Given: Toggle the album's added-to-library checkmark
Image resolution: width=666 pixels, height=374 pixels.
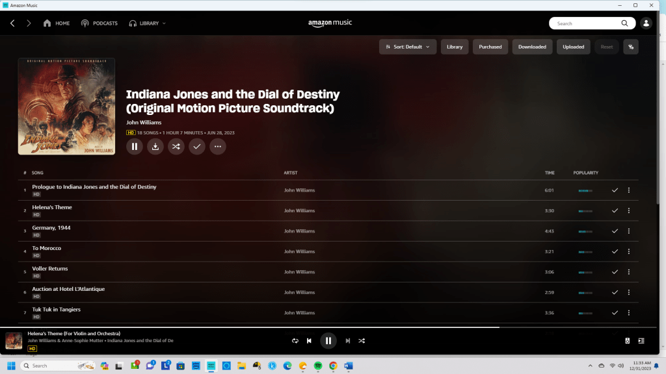Looking at the screenshot, I should [x=196, y=147].
